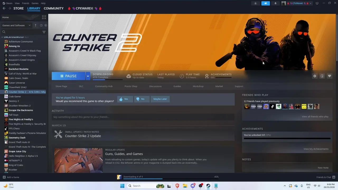Open Friends & Chat panel
The width and height of the screenshot is (338, 190).
coord(326,177)
